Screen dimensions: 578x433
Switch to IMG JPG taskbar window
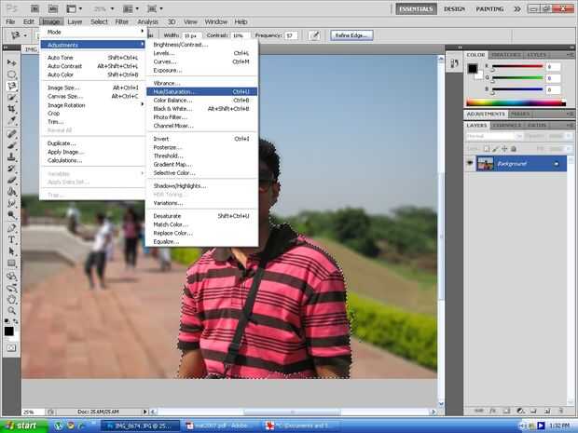(140, 426)
